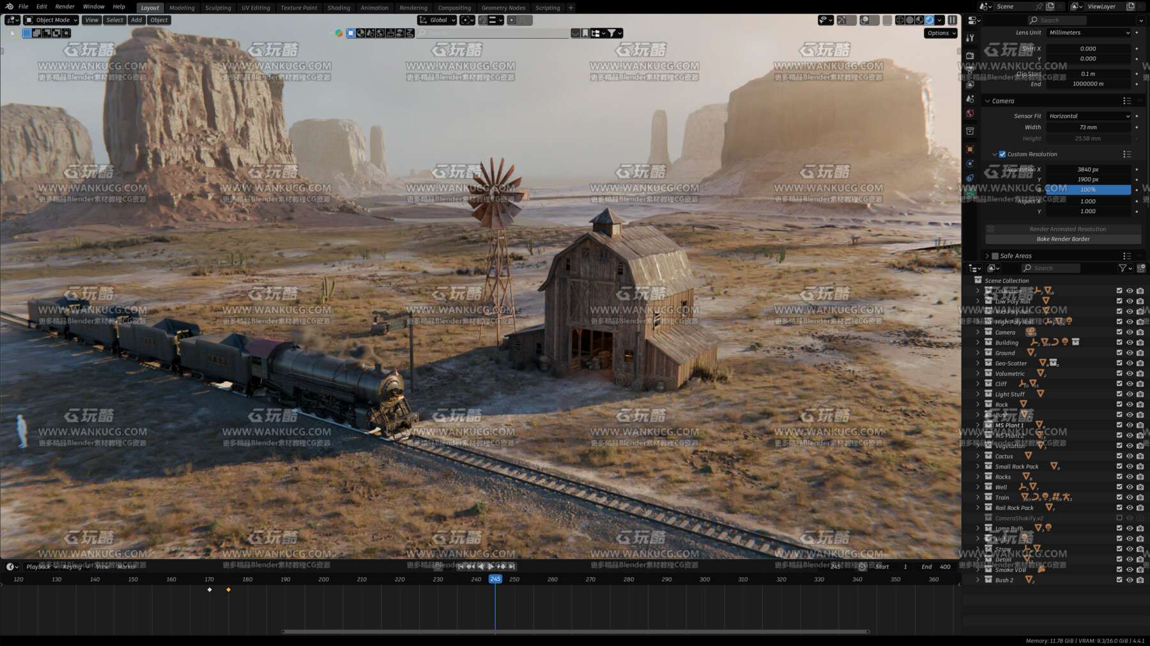Open the Render menu
Viewport: 1150px width, 646px height.
[65, 6]
